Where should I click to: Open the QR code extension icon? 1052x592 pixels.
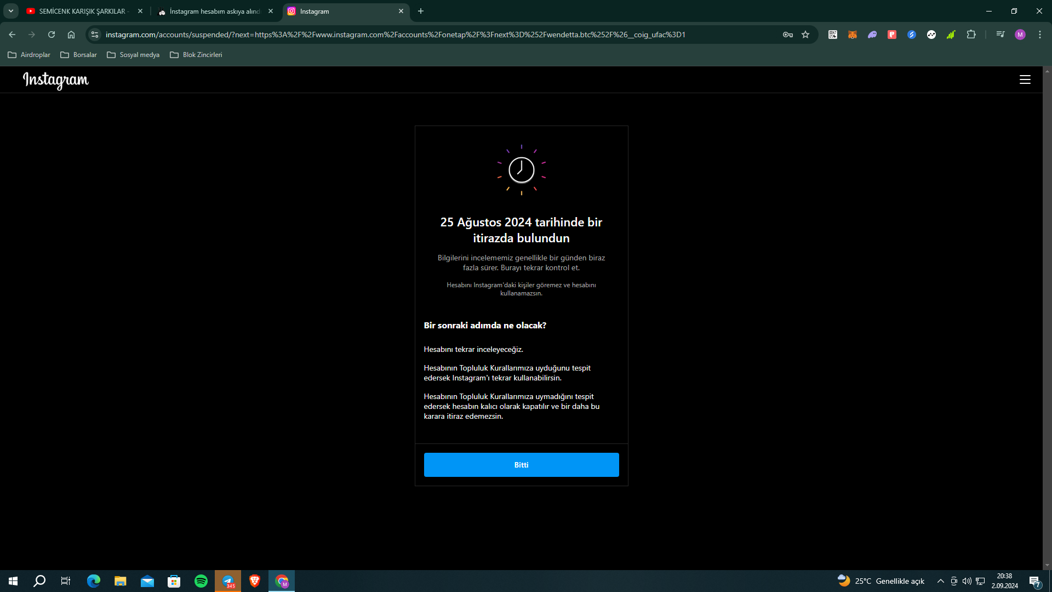pos(833,35)
